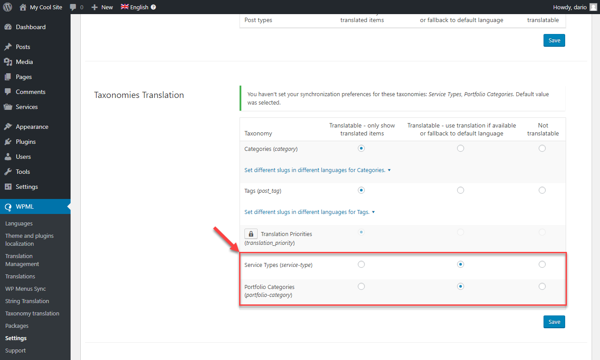Set Tags to Not translatable
Viewport: 600px width, 360px height.
(542, 190)
